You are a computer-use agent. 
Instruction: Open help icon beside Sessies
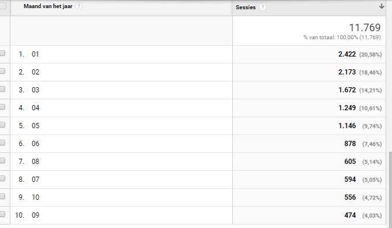point(262,7)
